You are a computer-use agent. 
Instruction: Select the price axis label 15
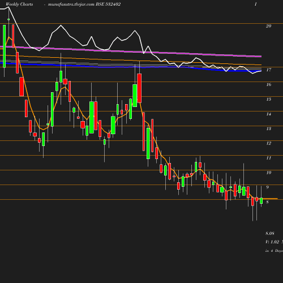click(268, 99)
